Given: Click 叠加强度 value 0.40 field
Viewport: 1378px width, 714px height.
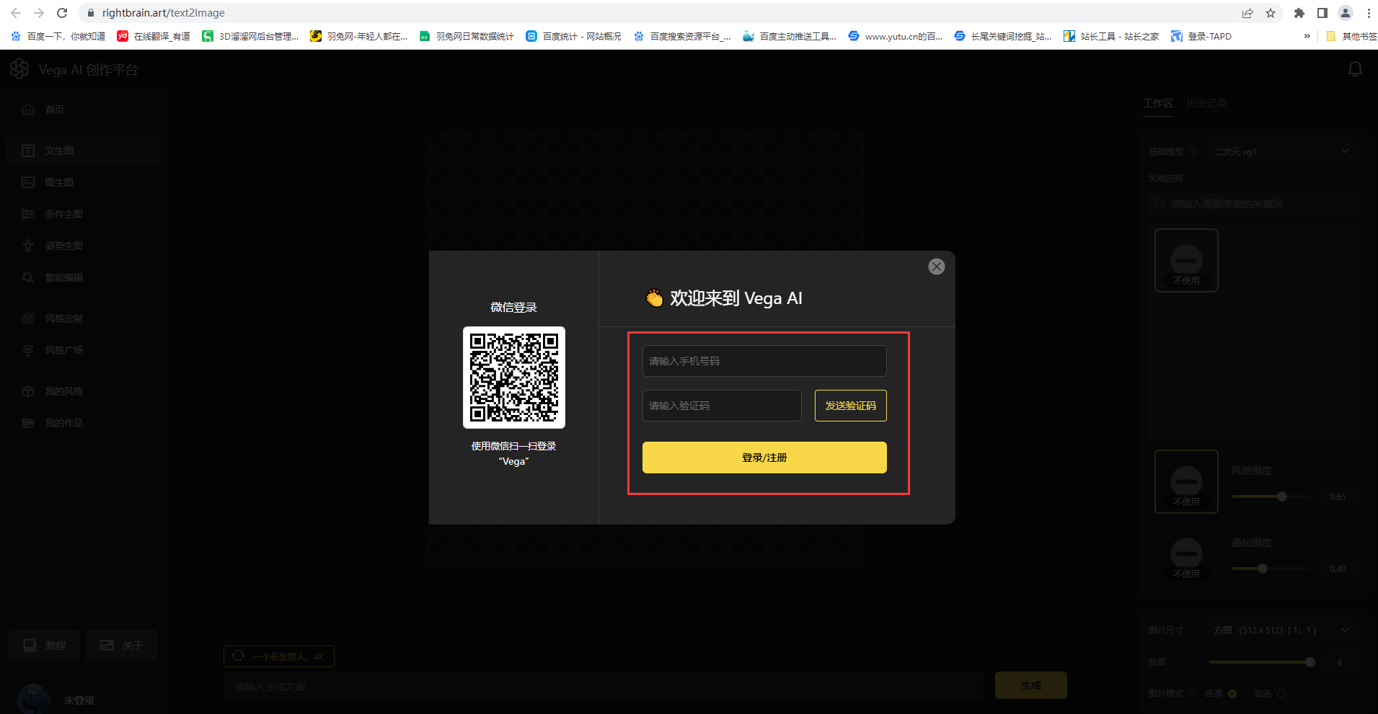Looking at the screenshot, I should pos(1338,568).
